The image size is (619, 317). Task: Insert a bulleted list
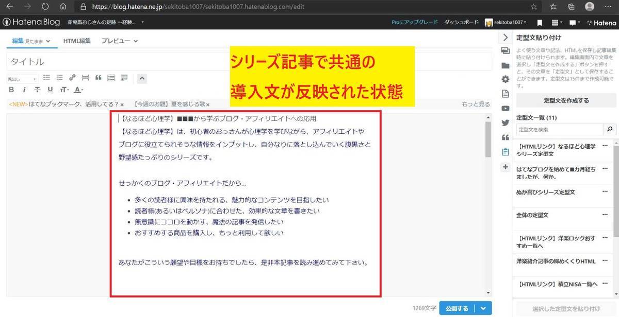(46, 78)
